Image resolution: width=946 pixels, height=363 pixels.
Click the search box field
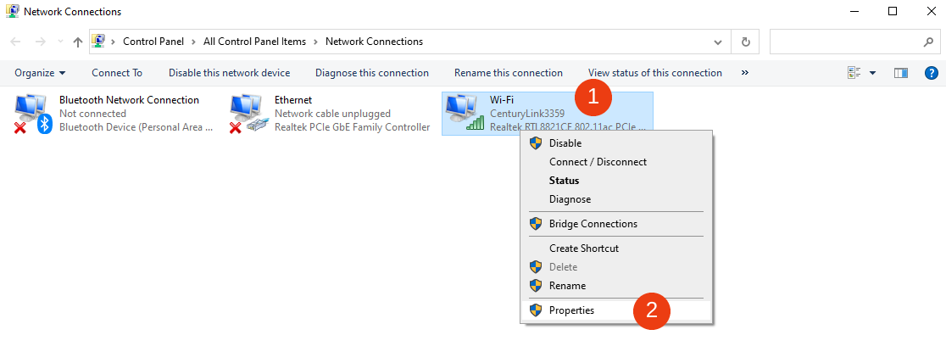pyautogui.click(x=848, y=42)
